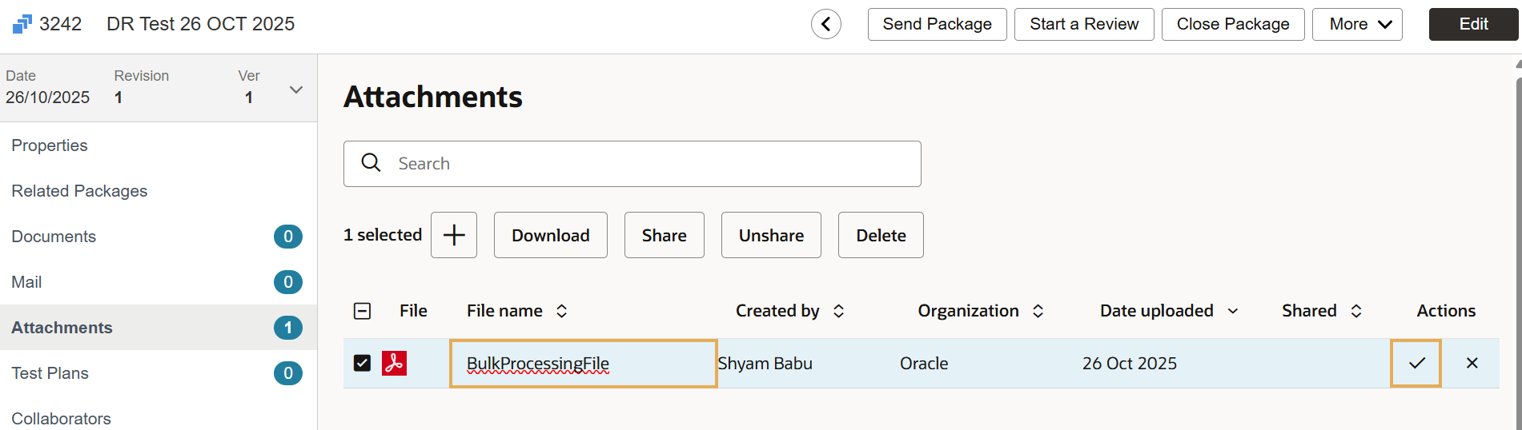Expand the Date/Revision version chevron
Image resolution: width=1522 pixels, height=430 pixels.
point(296,90)
